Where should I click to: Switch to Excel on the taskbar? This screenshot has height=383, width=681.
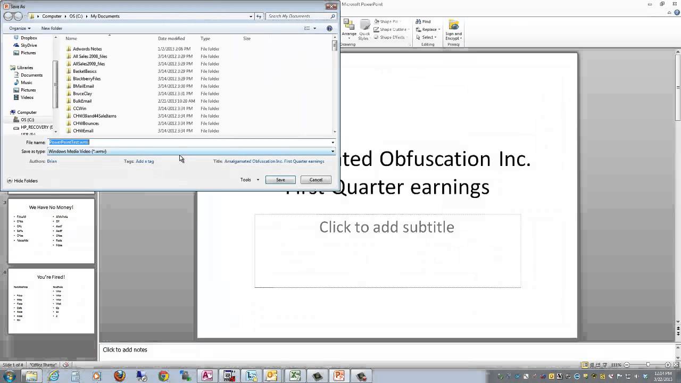click(295, 376)
